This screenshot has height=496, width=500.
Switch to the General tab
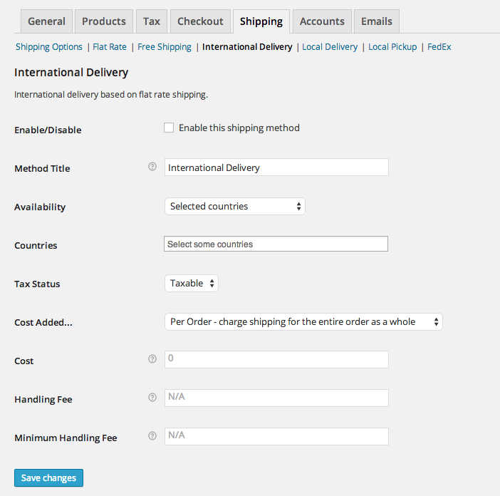click(x=46, y=21)
